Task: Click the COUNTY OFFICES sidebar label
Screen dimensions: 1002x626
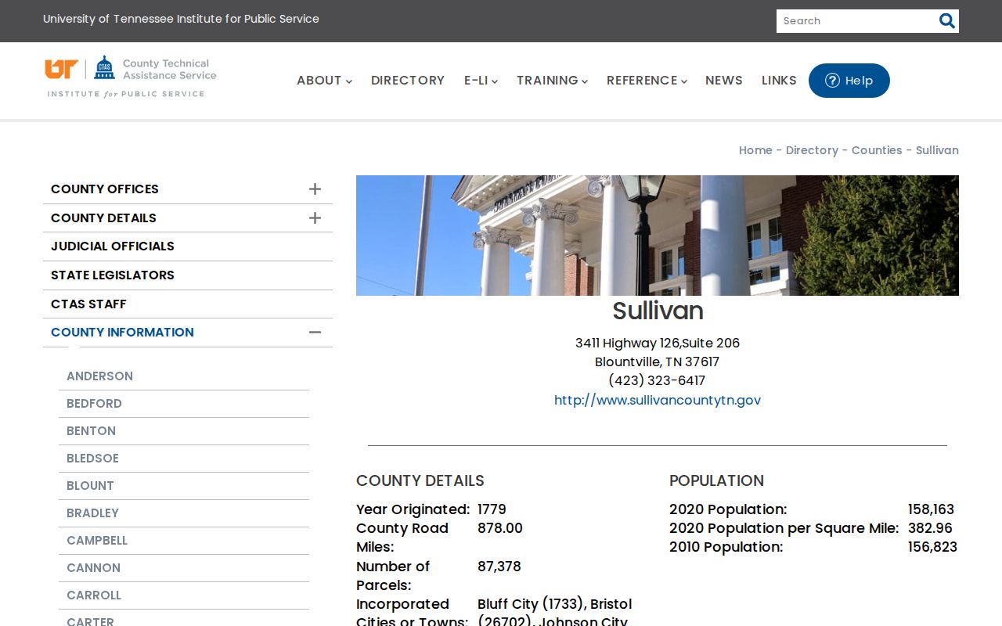Action: 105,189
